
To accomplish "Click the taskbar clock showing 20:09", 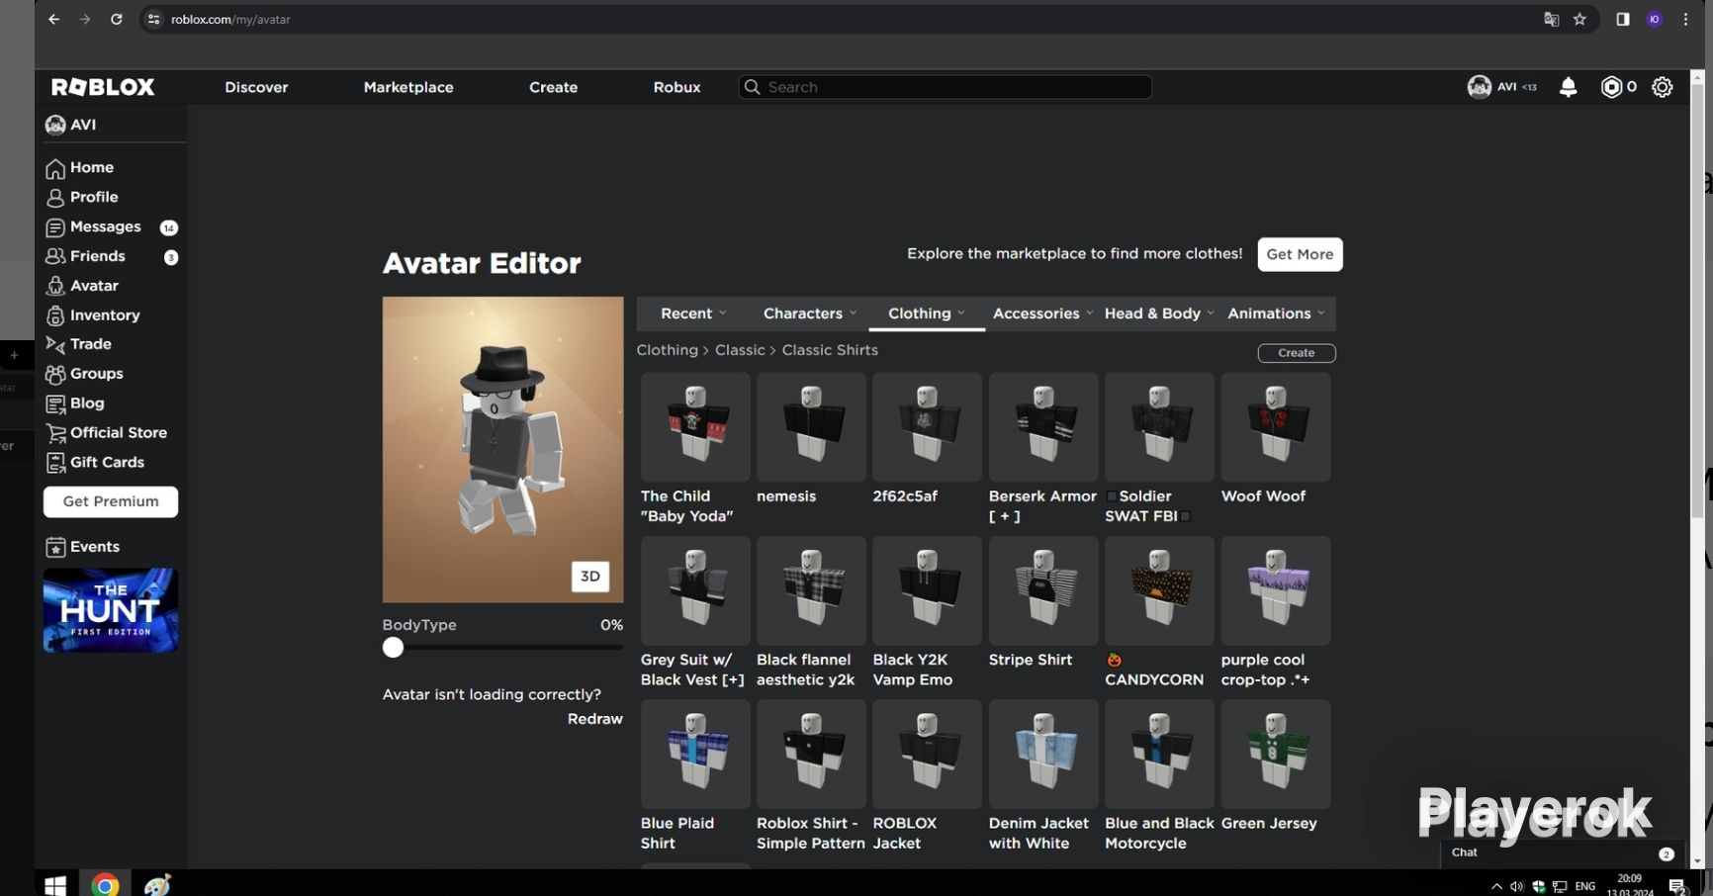I will (1629, 885).
